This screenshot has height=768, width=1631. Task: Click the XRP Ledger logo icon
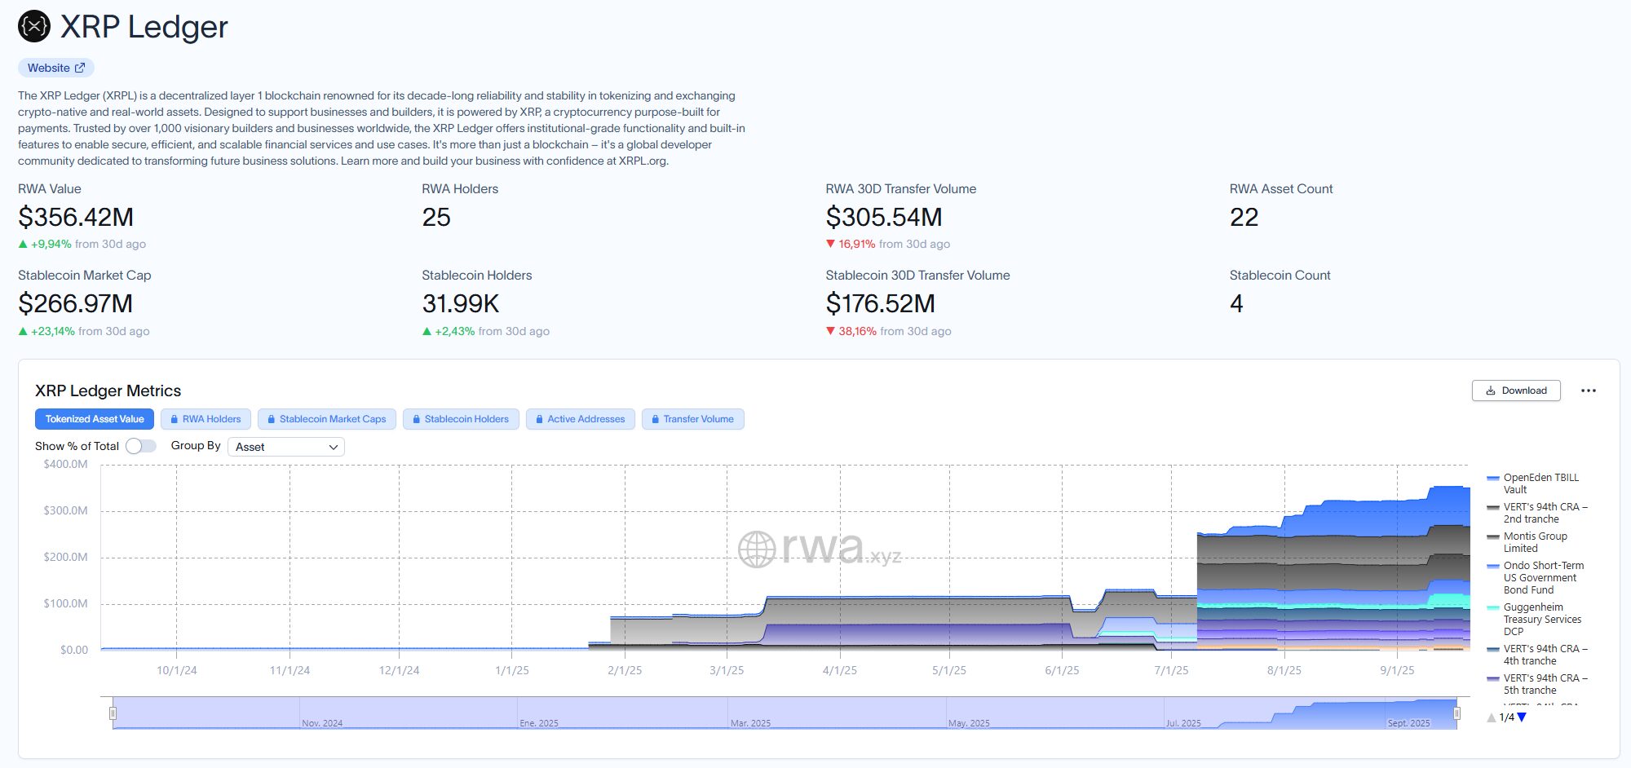(x=34, y=27)
